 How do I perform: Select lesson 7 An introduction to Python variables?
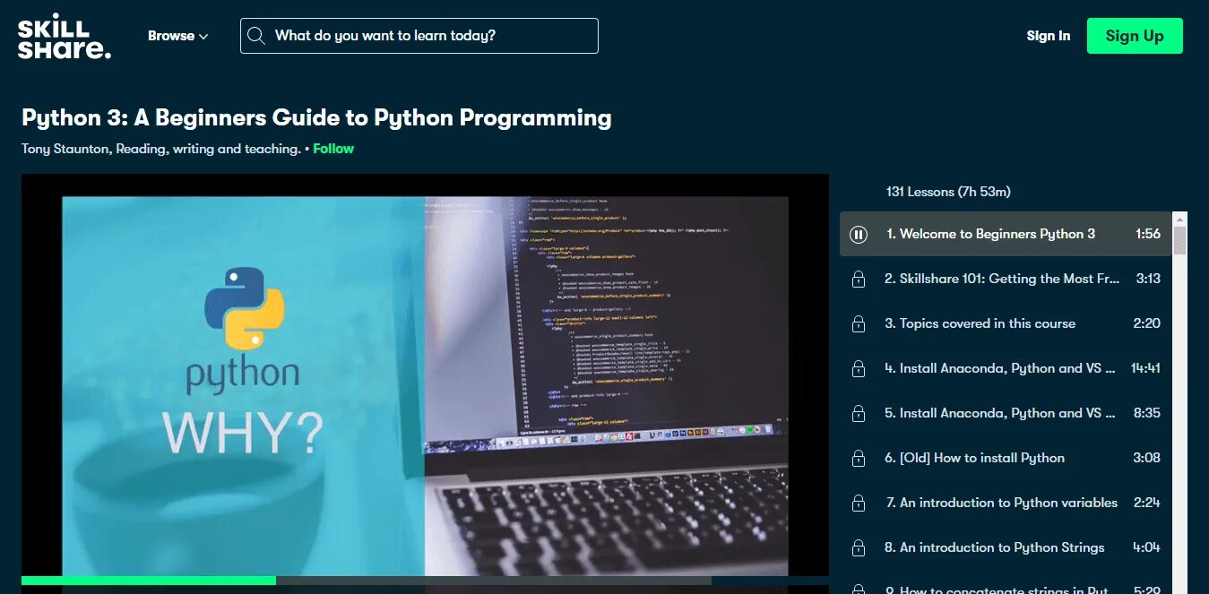[x=1006, y=503]
